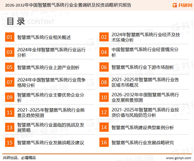Select the orange 16 chapter badge

[x=104, y=142]
